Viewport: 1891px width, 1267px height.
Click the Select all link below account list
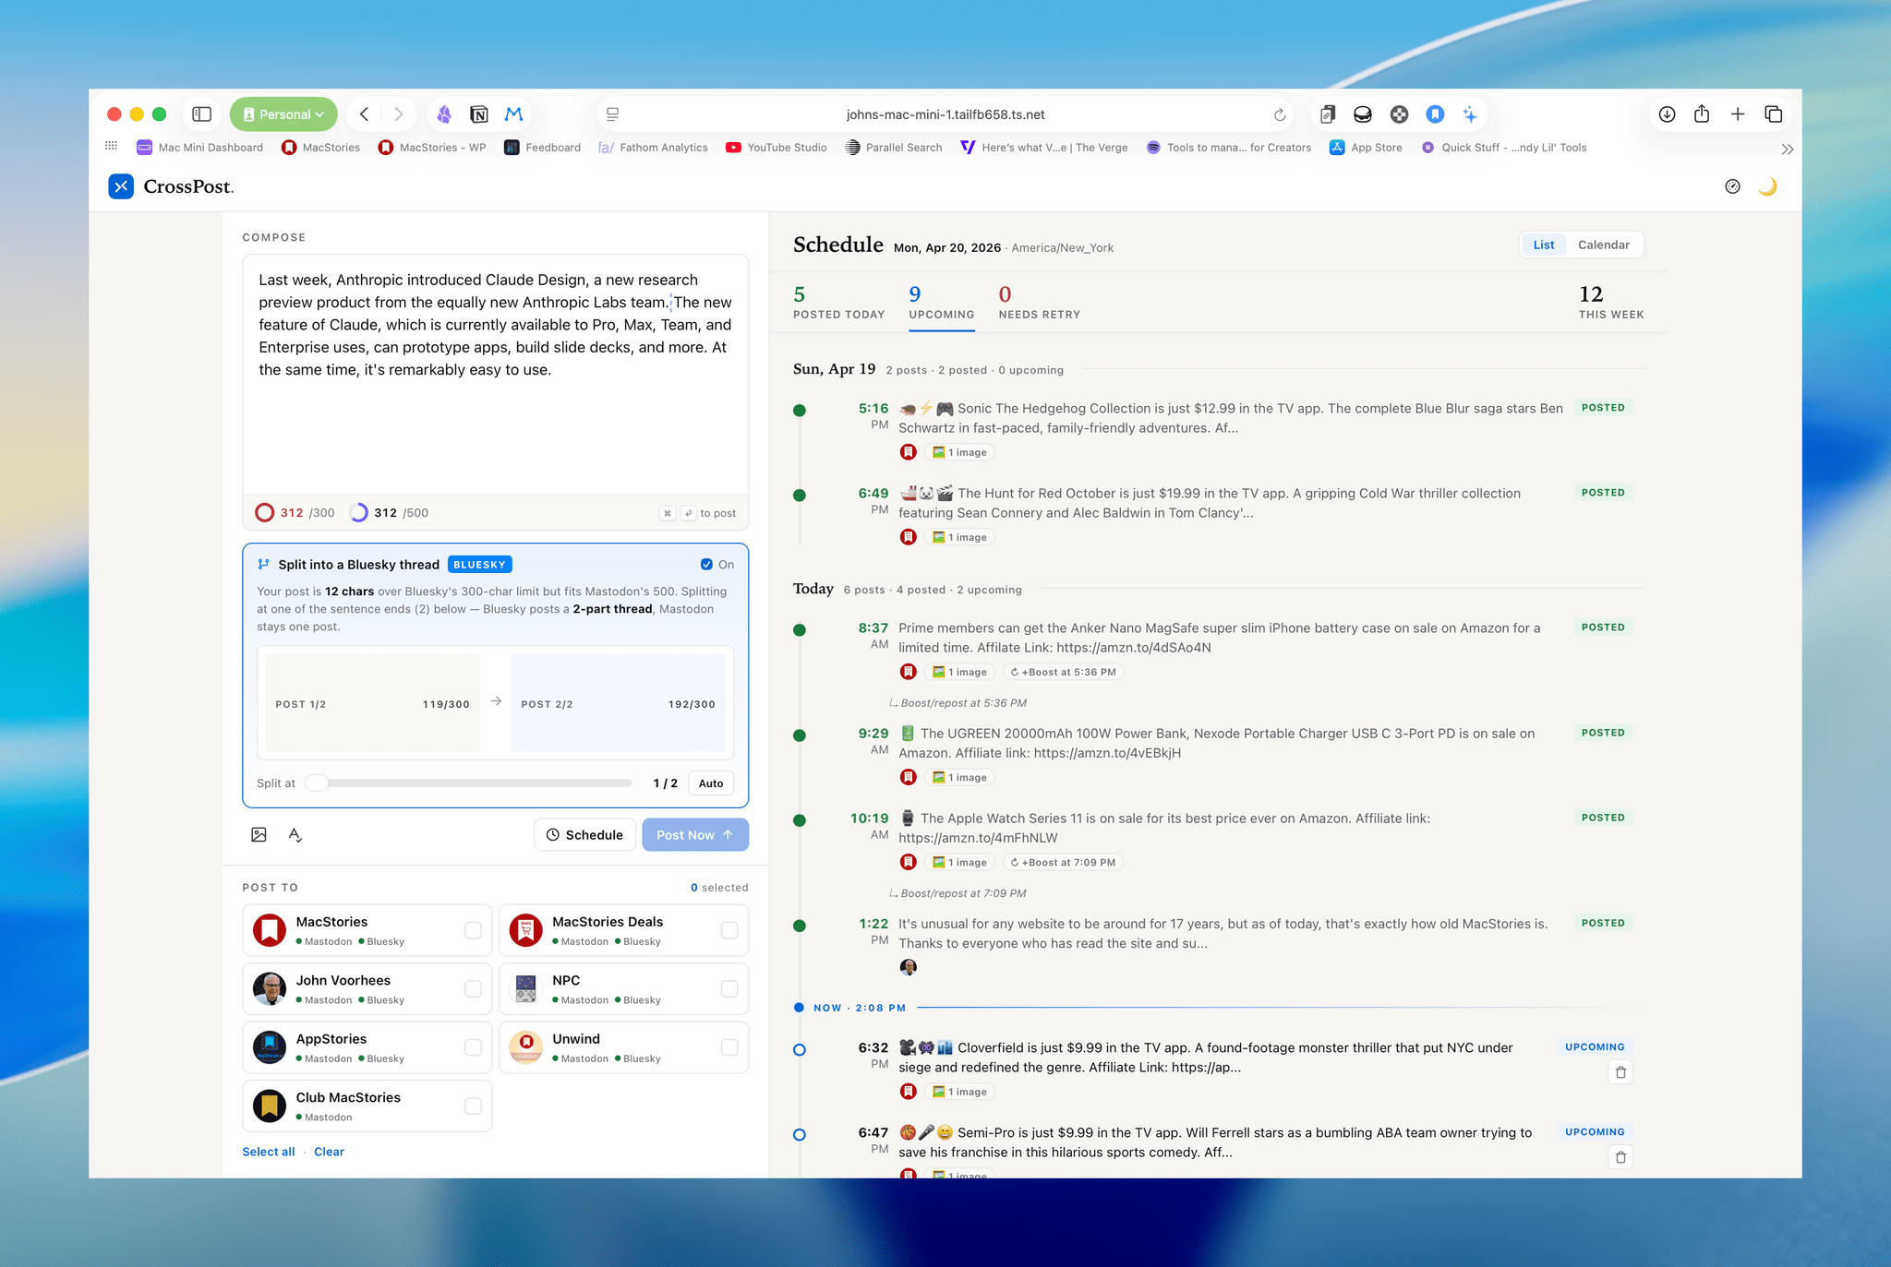point(268,1151)
